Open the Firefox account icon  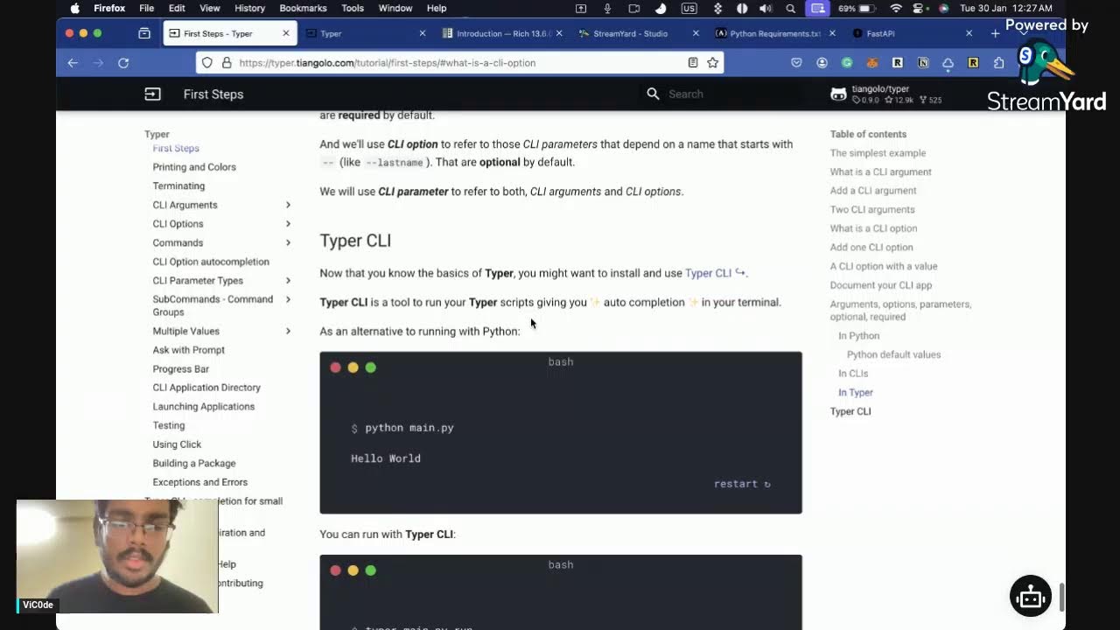click(x=822, y=63)
